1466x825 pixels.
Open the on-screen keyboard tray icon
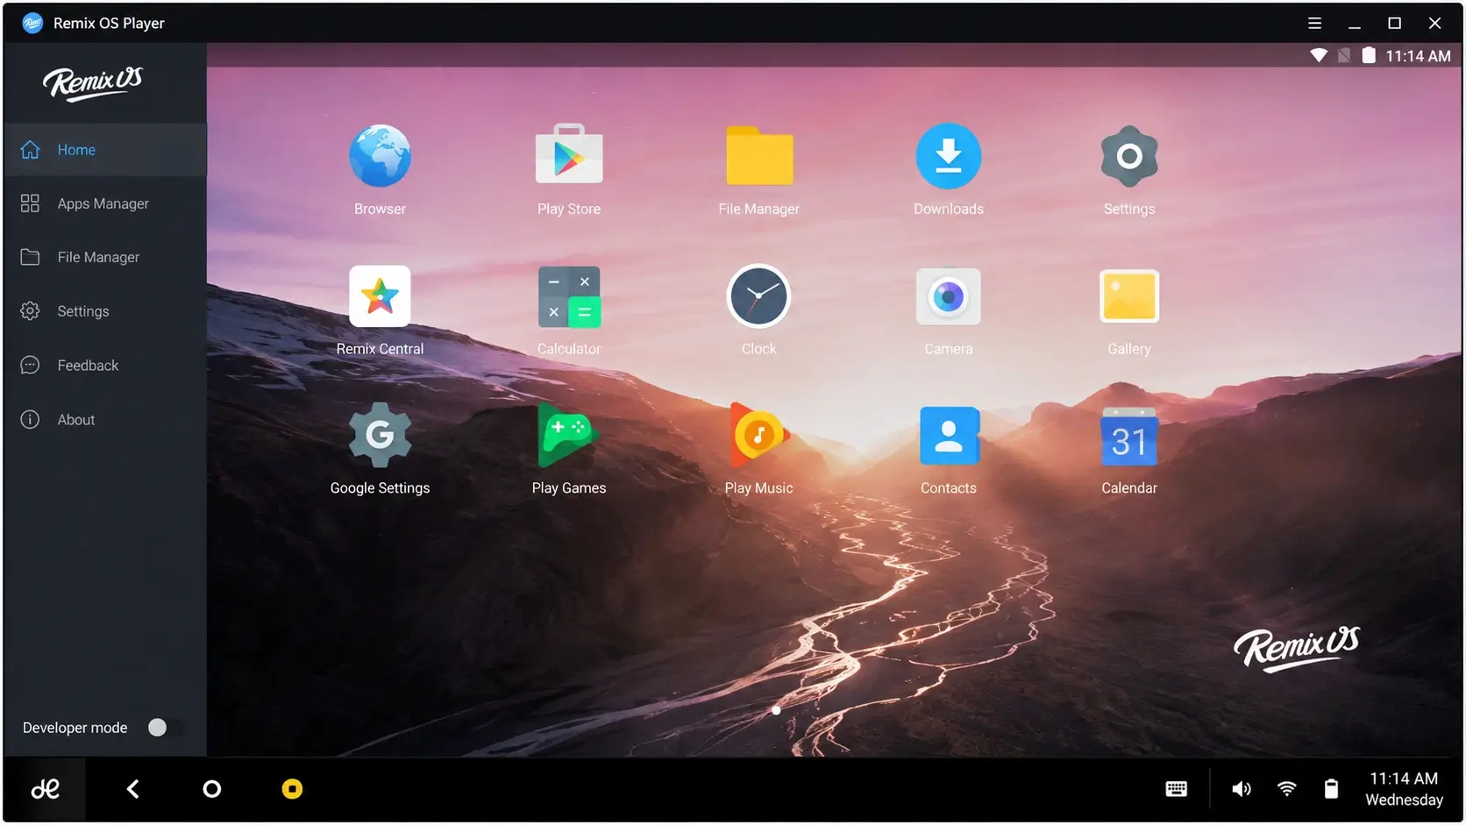tap(1176, 789)
